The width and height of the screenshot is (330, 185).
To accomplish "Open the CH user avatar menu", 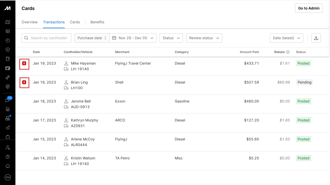I will 8,177.
